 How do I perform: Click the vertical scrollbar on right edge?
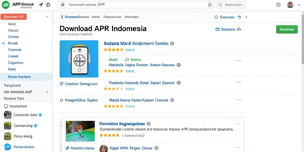pyautogui.click(x=303, y=39)
